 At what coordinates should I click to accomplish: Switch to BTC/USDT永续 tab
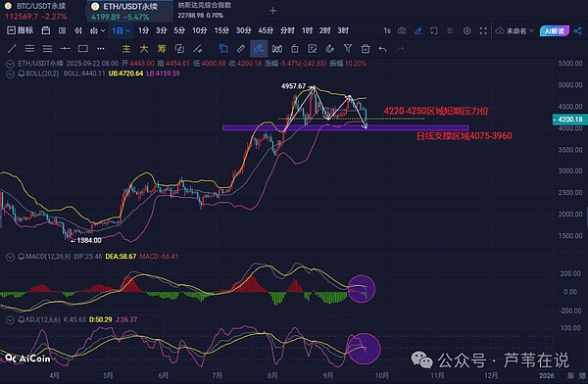tap(42, 11)
